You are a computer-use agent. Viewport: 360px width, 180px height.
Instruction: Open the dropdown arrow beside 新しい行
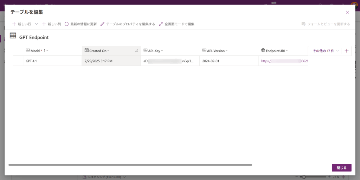(36, 24)
